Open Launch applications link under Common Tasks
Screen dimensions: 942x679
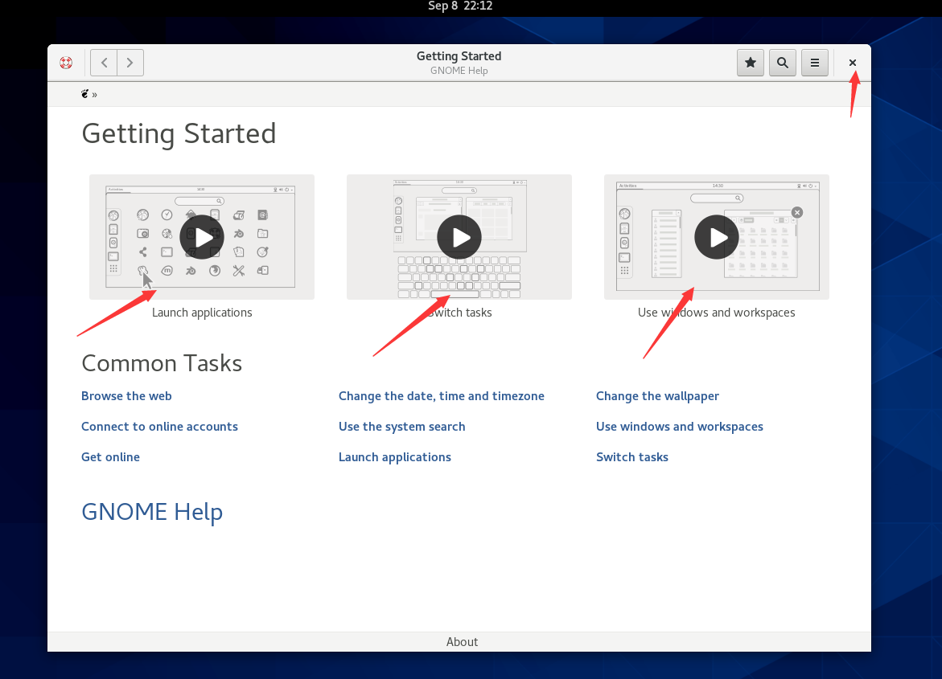tap(395, 457)
